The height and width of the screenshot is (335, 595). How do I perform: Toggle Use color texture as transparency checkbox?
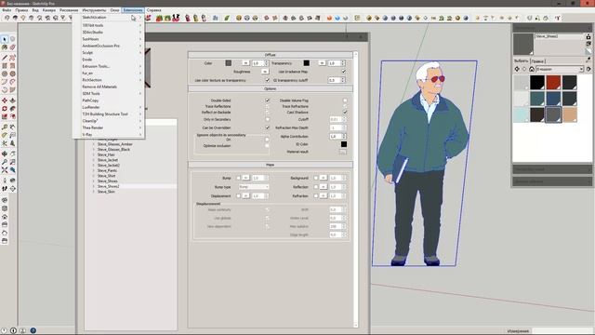[267, 80]
